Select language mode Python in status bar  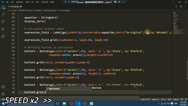point(176,100)
